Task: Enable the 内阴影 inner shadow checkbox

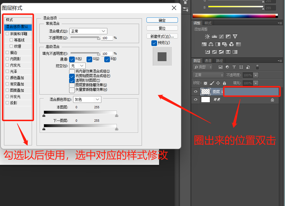Action: 7,59
